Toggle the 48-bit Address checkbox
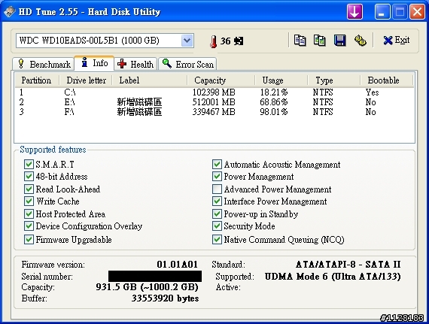 [x=29, y=176]
